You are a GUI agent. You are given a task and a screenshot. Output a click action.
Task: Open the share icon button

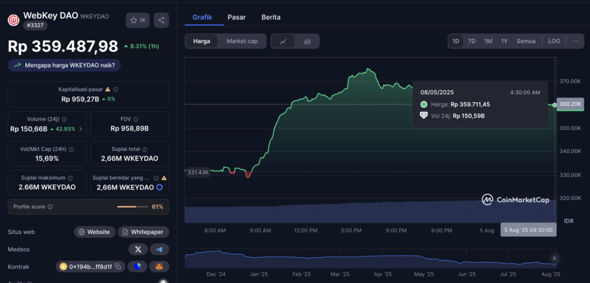pyautogui.click(x=161, y=20)
